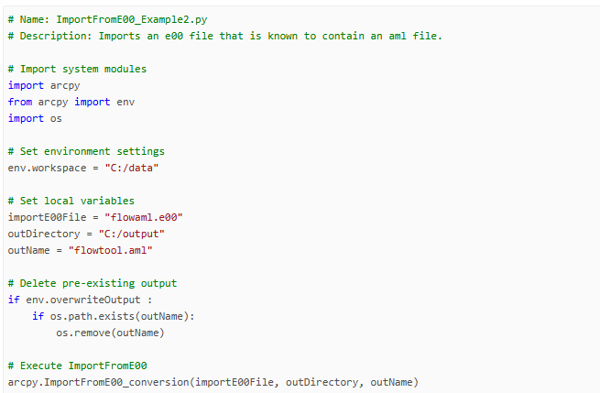Click the script name comment line
This screenshot has height=393, width=600.
(119, 19)
